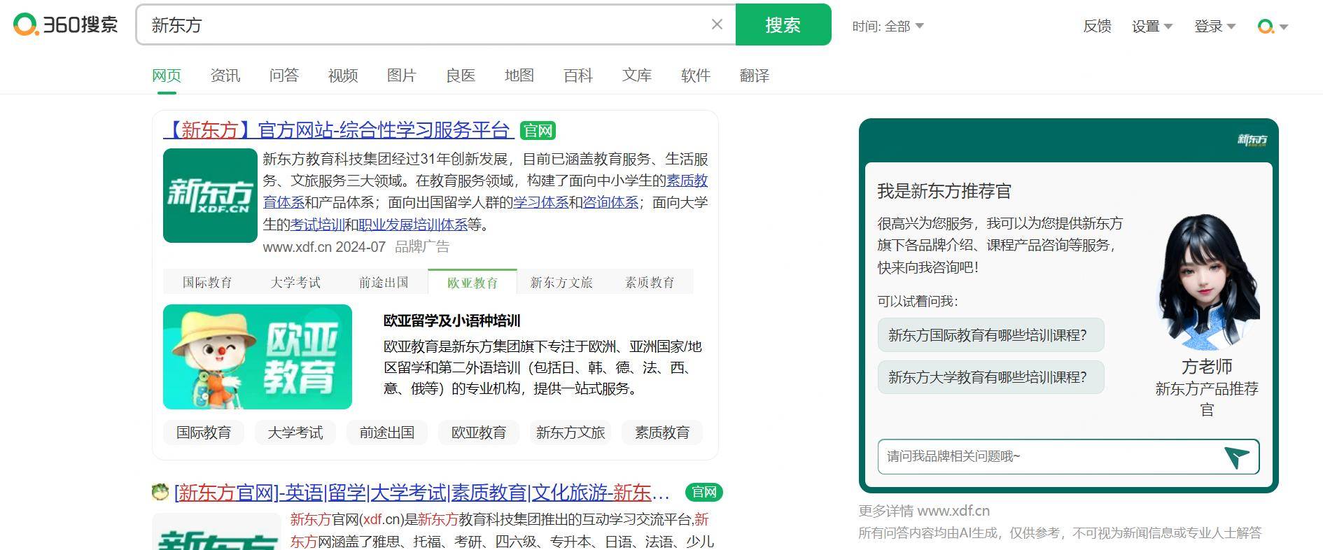Click the www.xdf.cn 2024-07 URL text
The image size is (1323, 550).
(x=324, y=247)
